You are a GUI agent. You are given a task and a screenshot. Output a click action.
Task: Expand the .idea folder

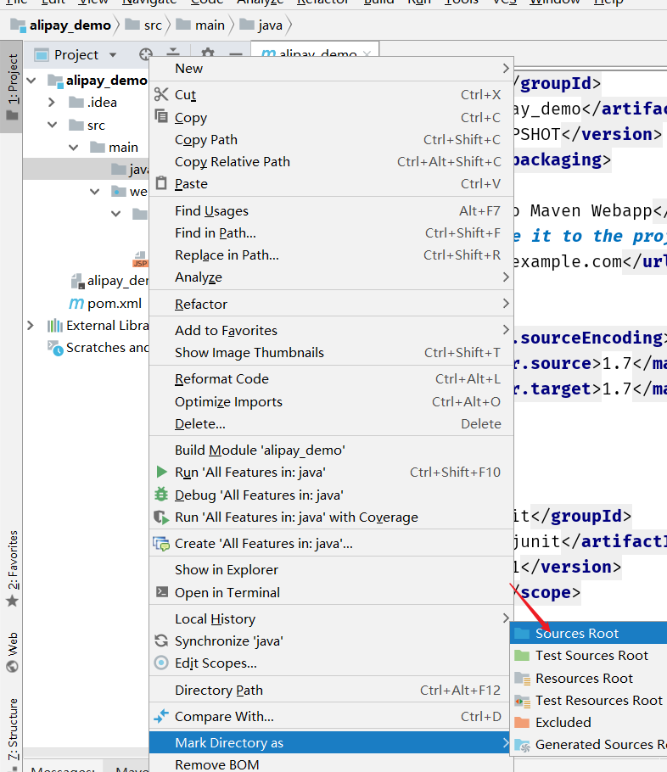pyautogui.click(x=51, y=103)
